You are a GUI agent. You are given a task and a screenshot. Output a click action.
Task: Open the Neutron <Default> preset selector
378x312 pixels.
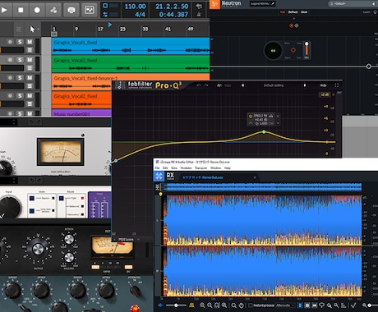[352, 4]
